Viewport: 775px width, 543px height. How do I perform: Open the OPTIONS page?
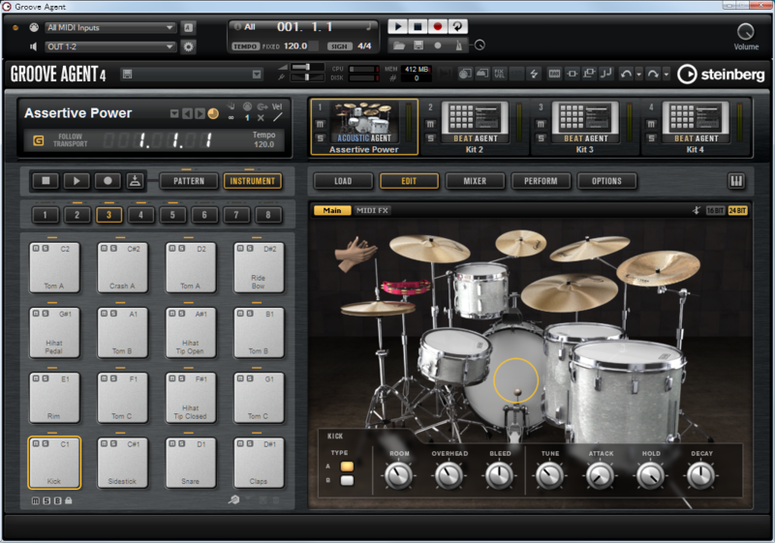607,181
